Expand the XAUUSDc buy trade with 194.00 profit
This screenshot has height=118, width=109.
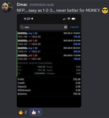tap(49, 35)
